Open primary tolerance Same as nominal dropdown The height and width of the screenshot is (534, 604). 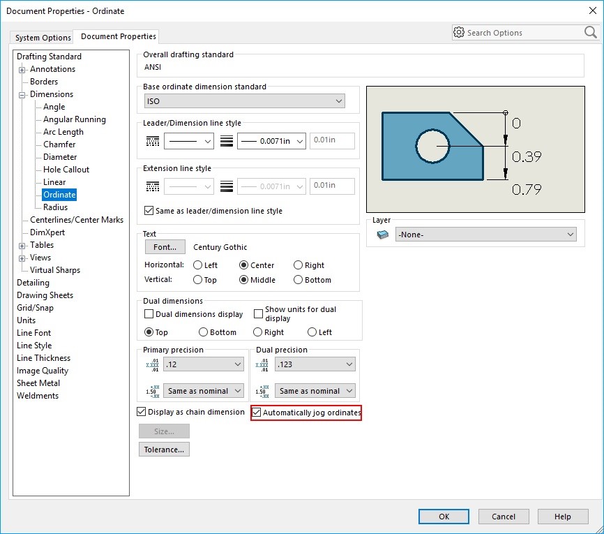[204, 391]
